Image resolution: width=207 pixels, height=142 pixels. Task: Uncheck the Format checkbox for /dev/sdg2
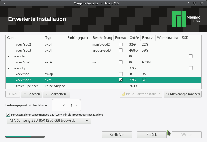pos(121,80)
